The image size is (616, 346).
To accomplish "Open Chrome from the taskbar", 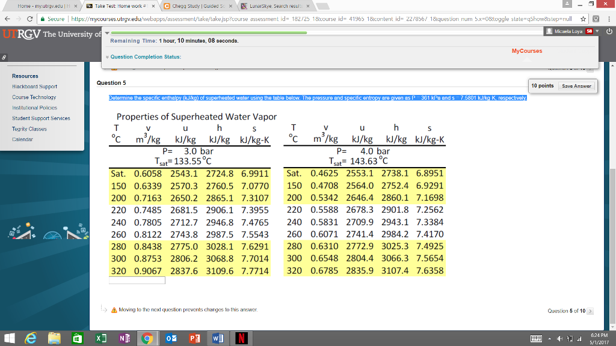I will [x=147, y=338].
